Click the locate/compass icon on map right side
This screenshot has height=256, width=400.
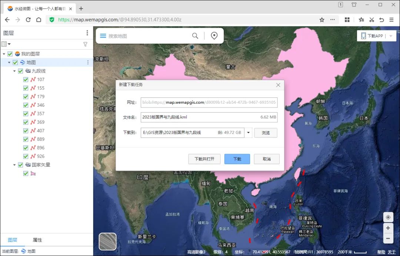(x=388, y=217)
